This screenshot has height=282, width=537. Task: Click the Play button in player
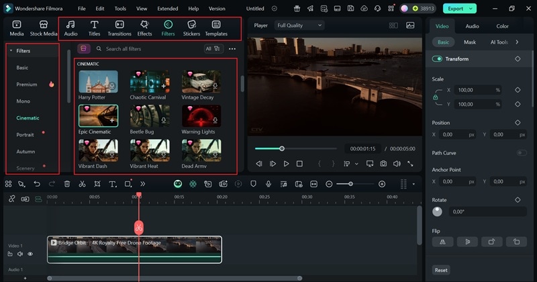tap(286, 164)
